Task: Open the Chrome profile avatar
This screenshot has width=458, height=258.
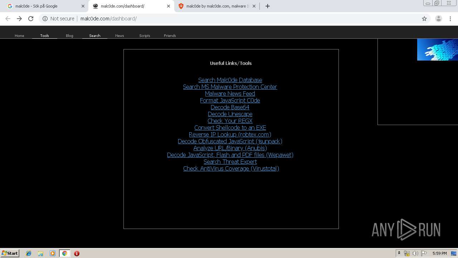Action: [438, 19]
